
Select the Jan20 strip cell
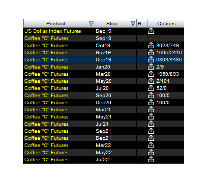point(115,67)
